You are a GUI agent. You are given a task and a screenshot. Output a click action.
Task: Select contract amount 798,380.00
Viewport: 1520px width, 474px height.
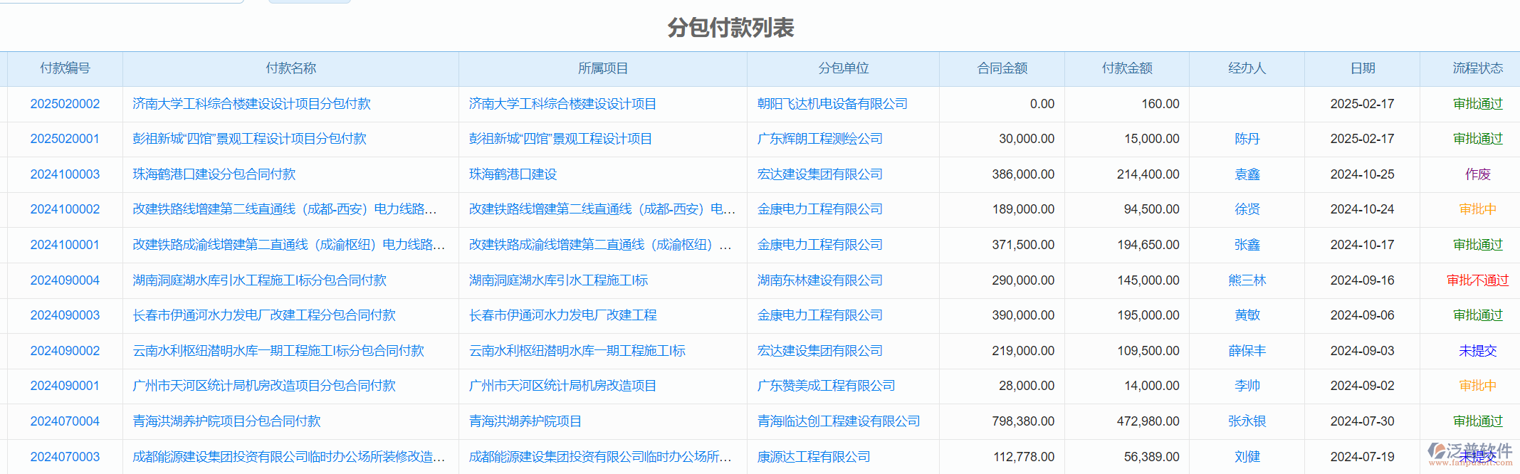click(x=1023, y=421)
